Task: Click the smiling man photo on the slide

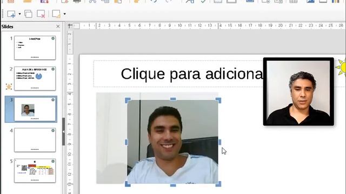Action: tap(172, 142)
